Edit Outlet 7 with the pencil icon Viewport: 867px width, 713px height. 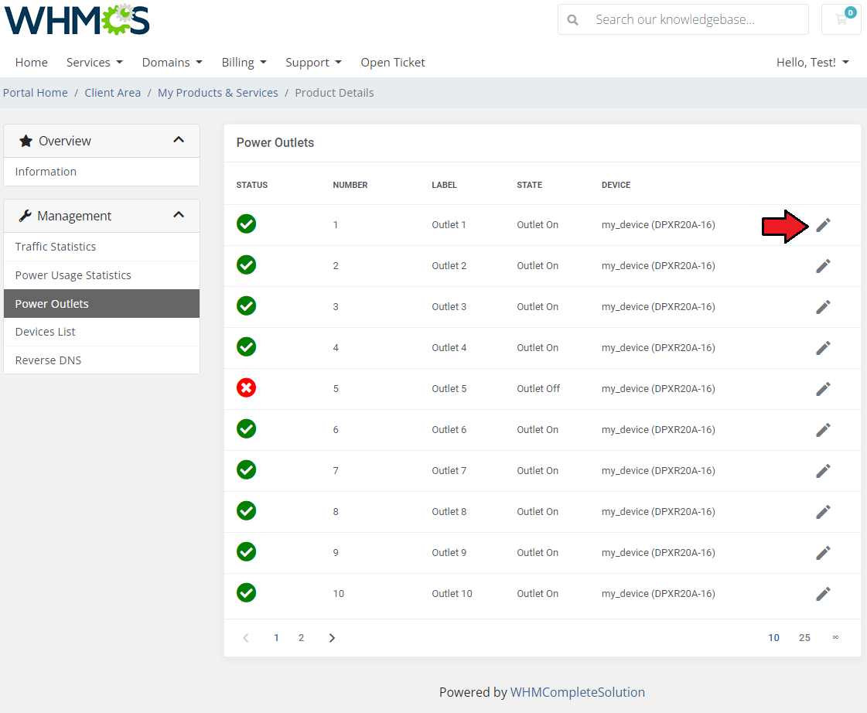click(823, 470)
